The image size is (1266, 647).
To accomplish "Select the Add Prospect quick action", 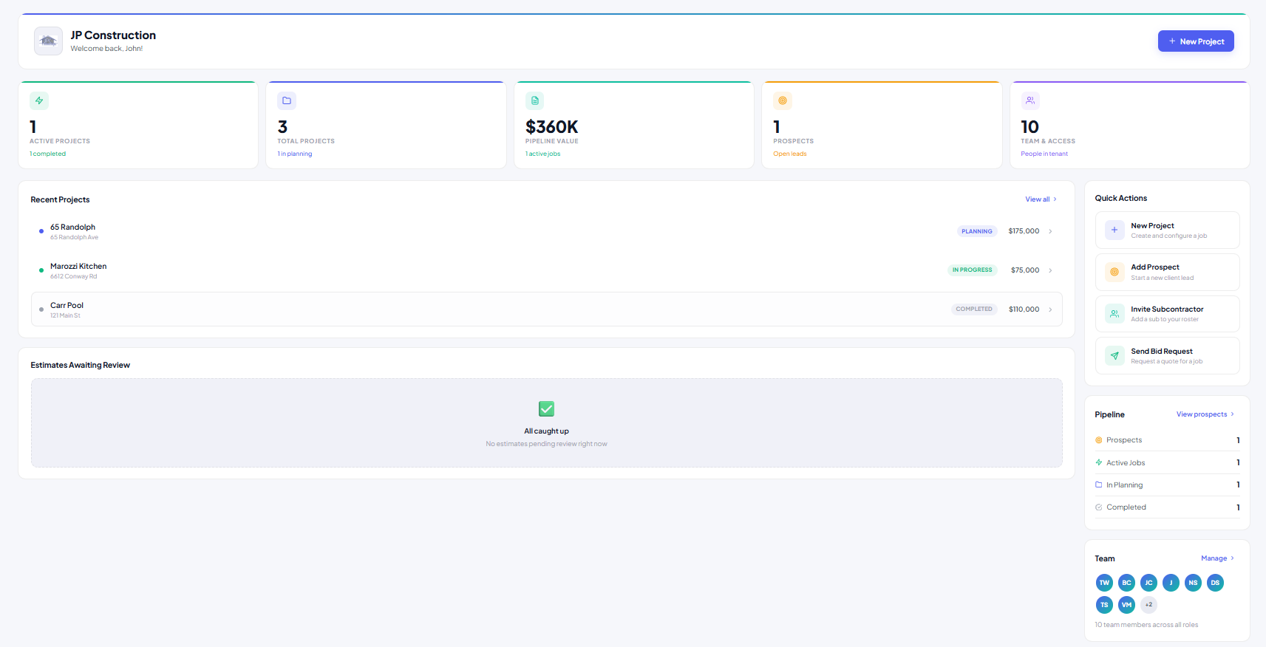I will 1167,273.
